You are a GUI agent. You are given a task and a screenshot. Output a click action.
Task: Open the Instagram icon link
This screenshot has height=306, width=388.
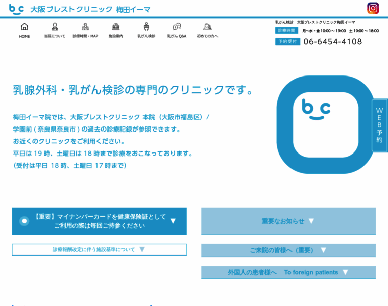tap(373, 8)
